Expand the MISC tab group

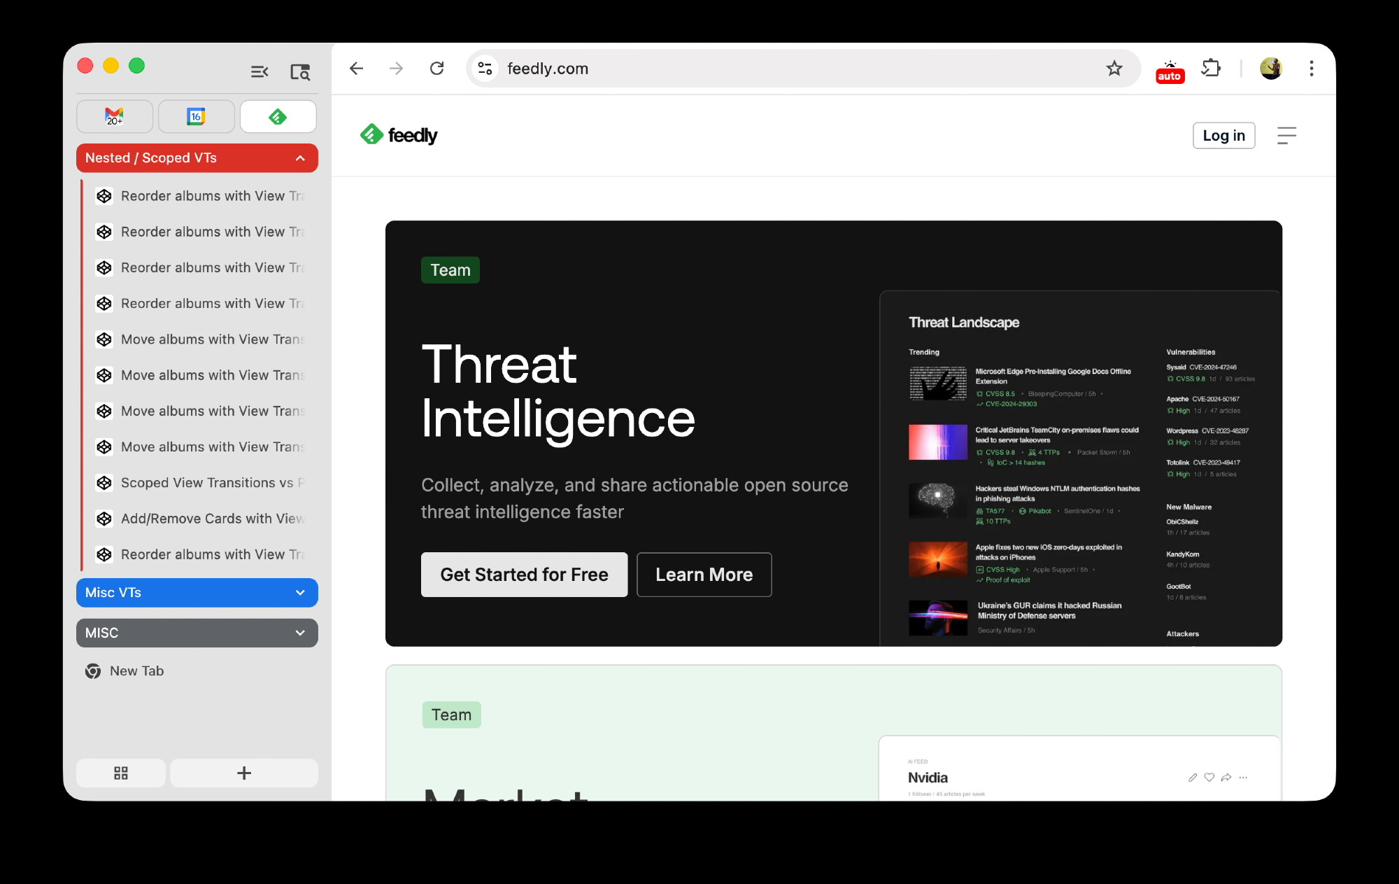pos(300,633)
